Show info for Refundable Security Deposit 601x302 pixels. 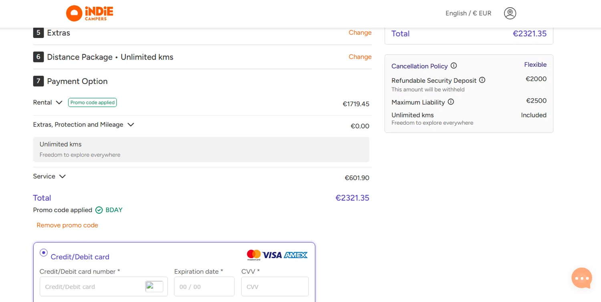(482, 80)
